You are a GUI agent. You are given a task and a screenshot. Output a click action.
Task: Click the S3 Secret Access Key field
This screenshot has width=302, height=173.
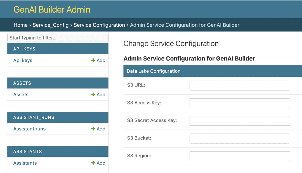pyautogui.click(x=240, y=121)
